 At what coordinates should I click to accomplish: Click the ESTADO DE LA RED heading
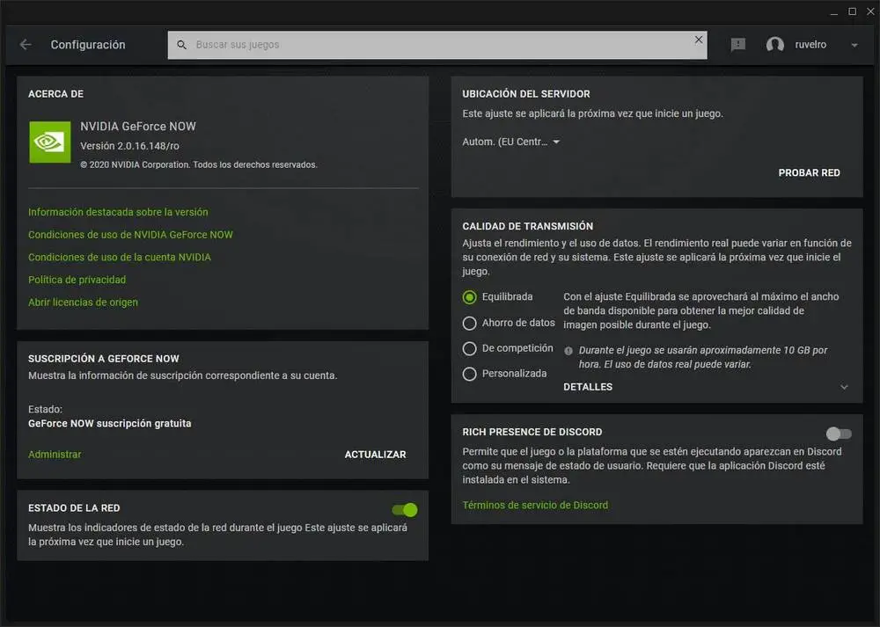(x=74, y=508)
